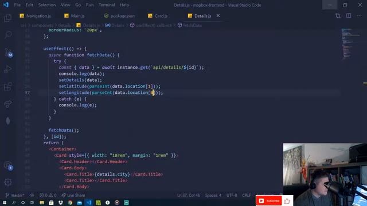Click line number 37 in the gutter

coord(28,93)
